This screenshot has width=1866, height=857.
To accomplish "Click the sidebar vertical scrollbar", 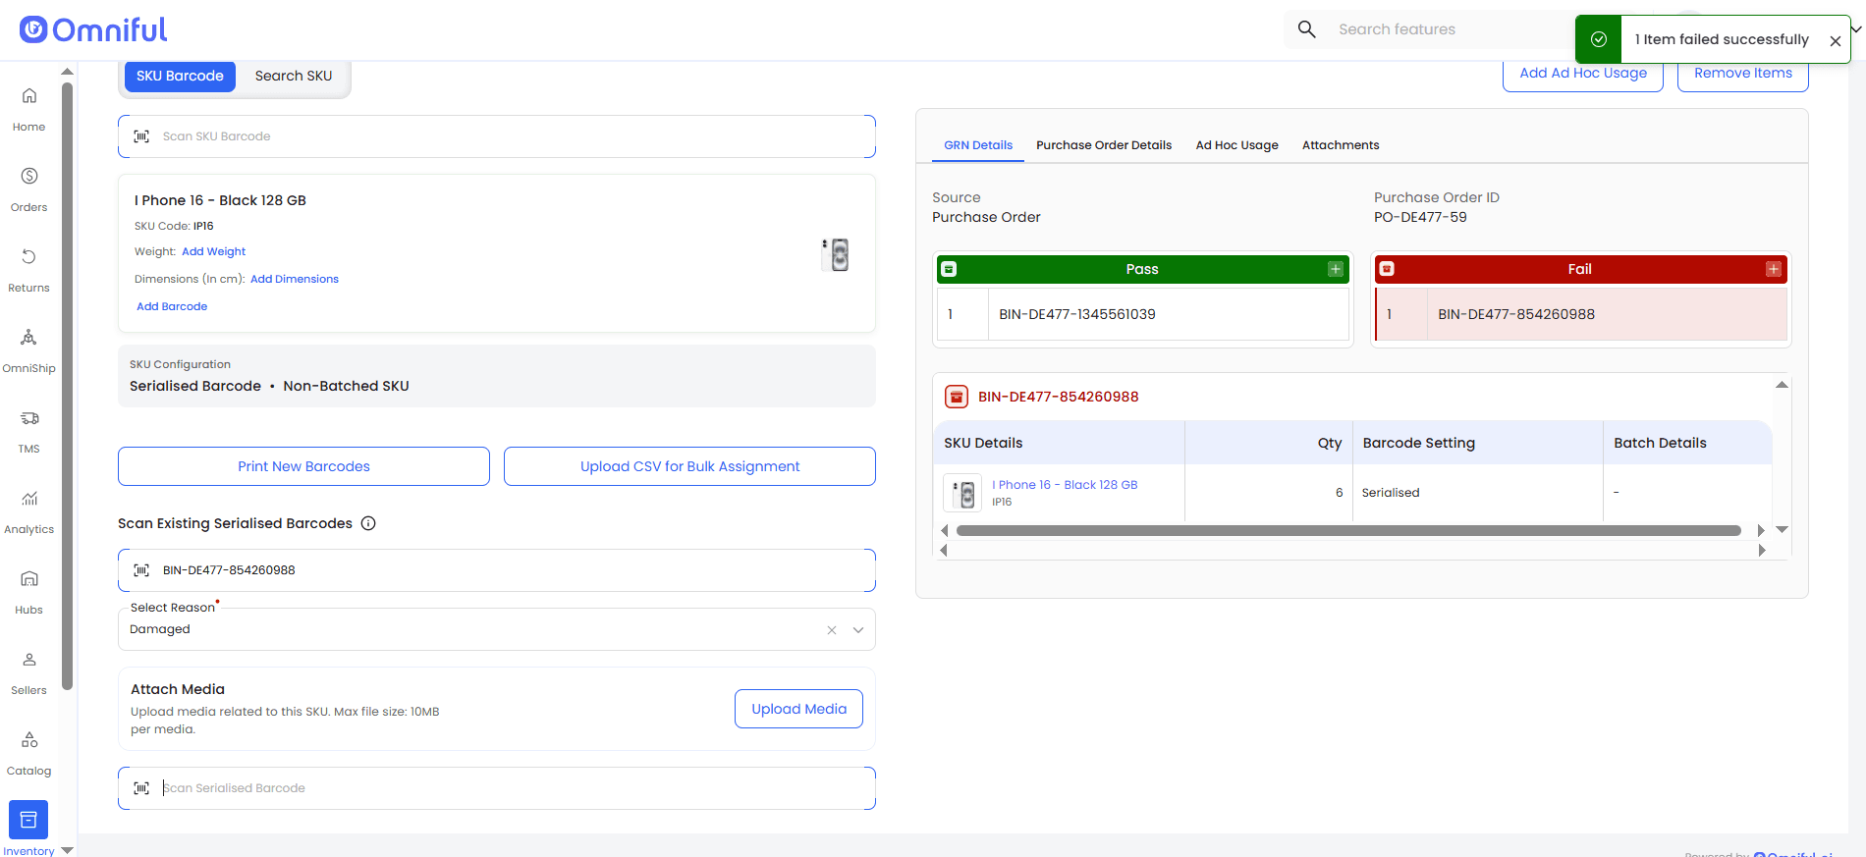I will (67, 386).
